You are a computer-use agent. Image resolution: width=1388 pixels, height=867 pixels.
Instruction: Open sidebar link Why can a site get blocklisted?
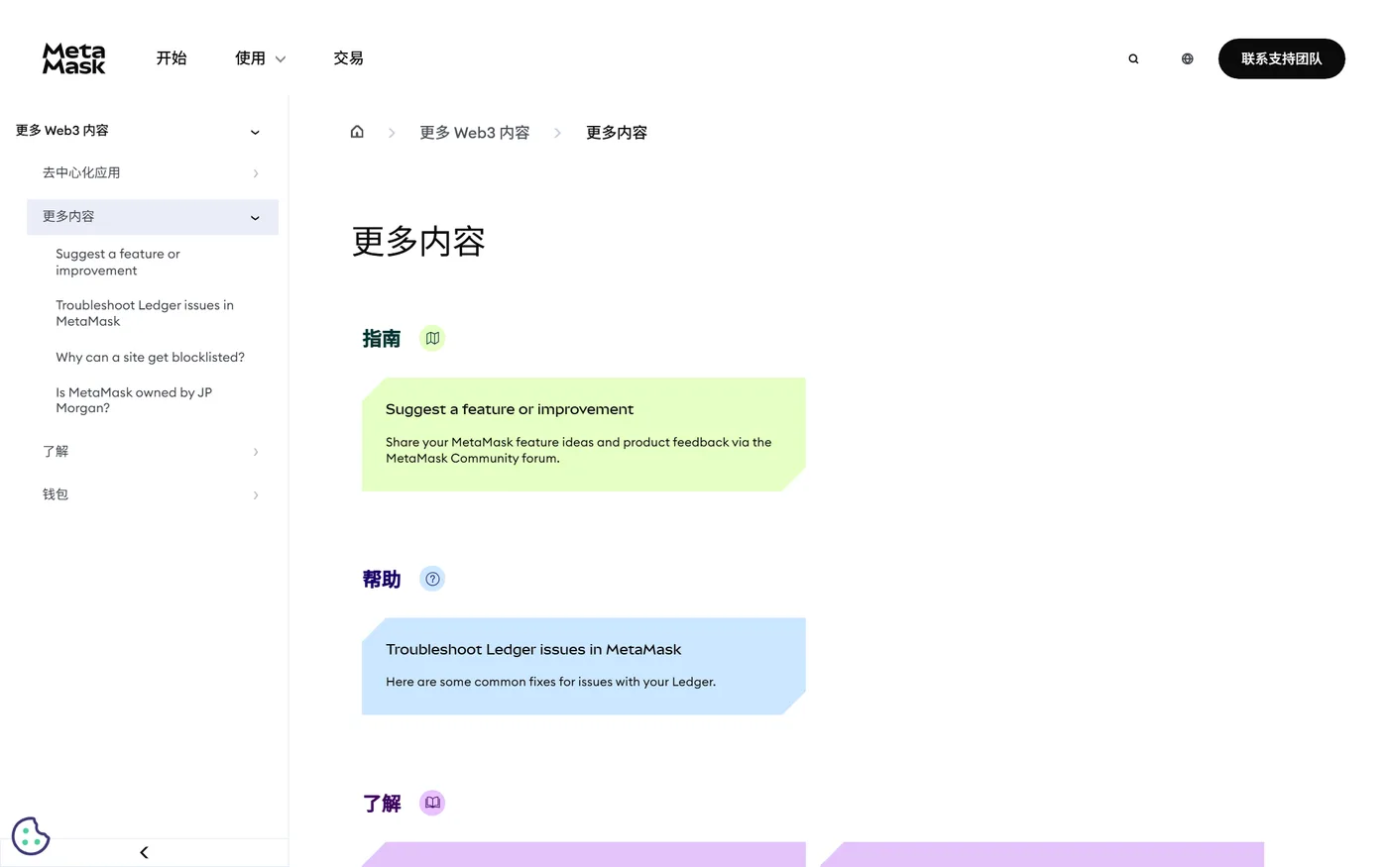150,357
